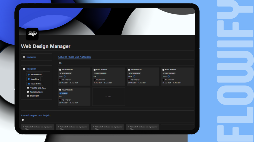Click the calendar icon beside Sitzungen

point(28,96)
